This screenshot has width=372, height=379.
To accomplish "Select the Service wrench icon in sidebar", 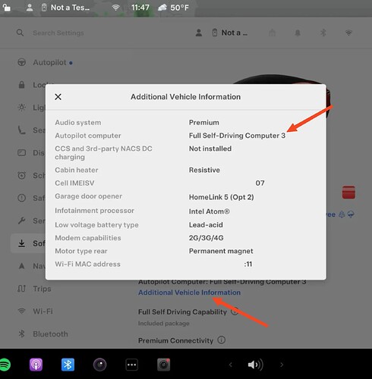I will (x=22, y=221).
